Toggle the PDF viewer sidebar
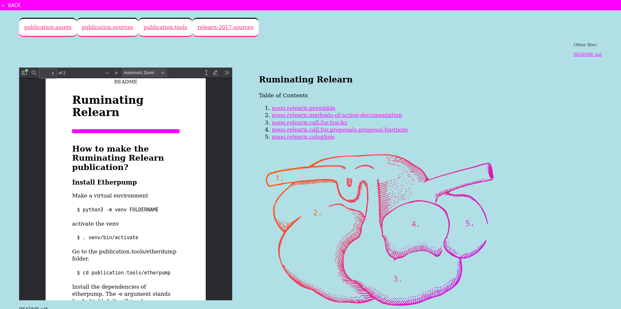Image resolution: width=621 pixels, height=309 pixels. (x=24, y=73)
